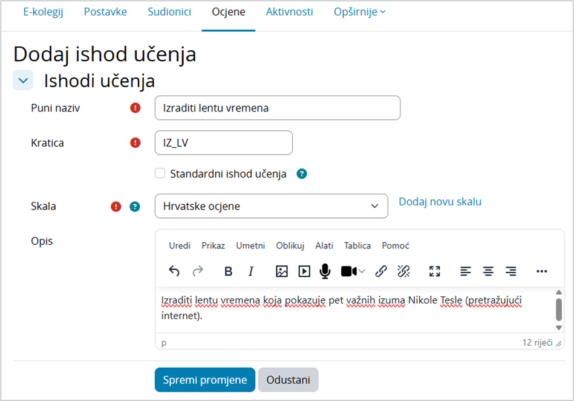The image size is (574, 401).
Task: Switch the editor to fullscreen mode
Action: click(x=434, y=271)
